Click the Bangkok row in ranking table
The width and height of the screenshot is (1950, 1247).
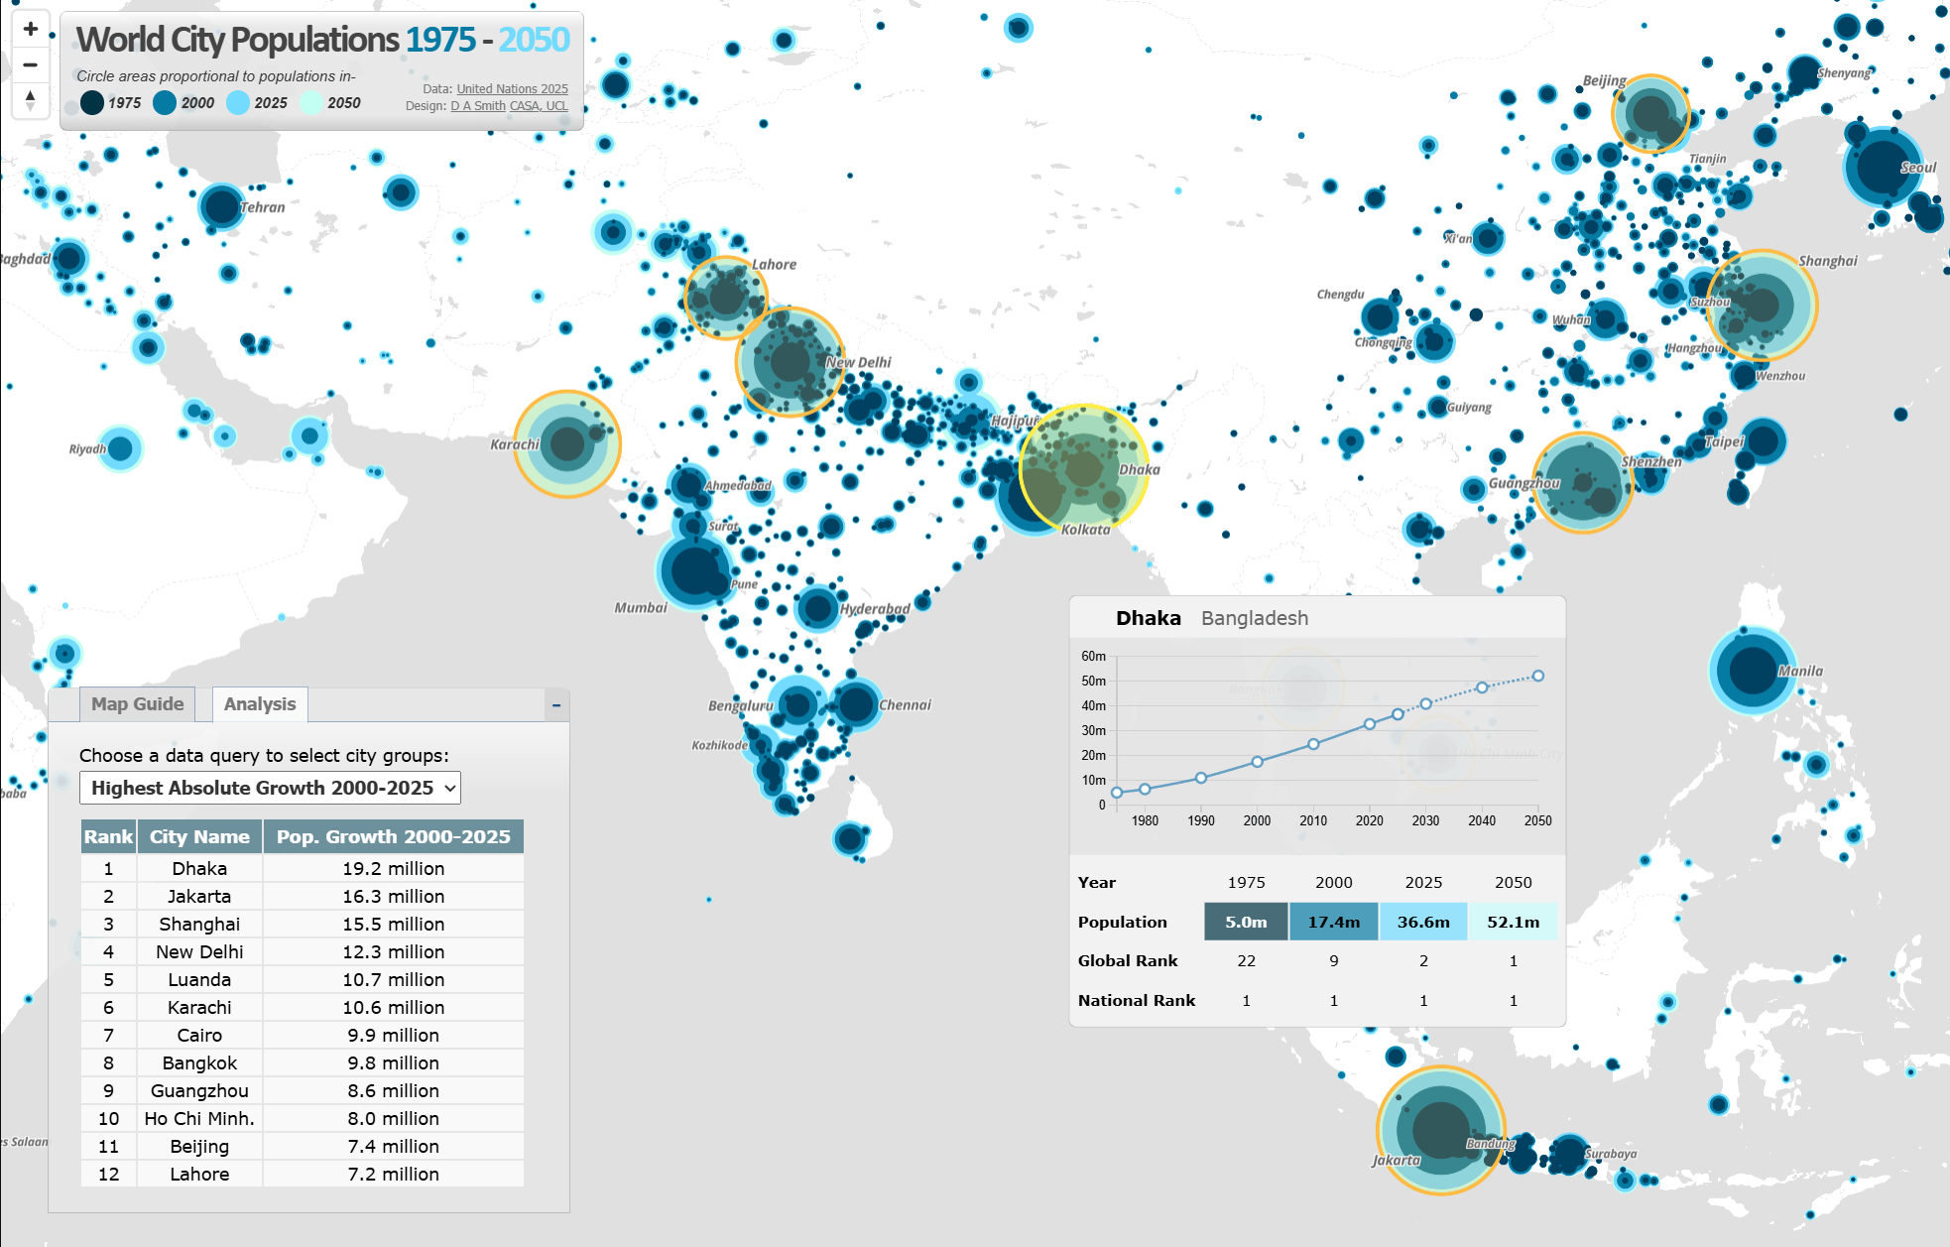199,1062
